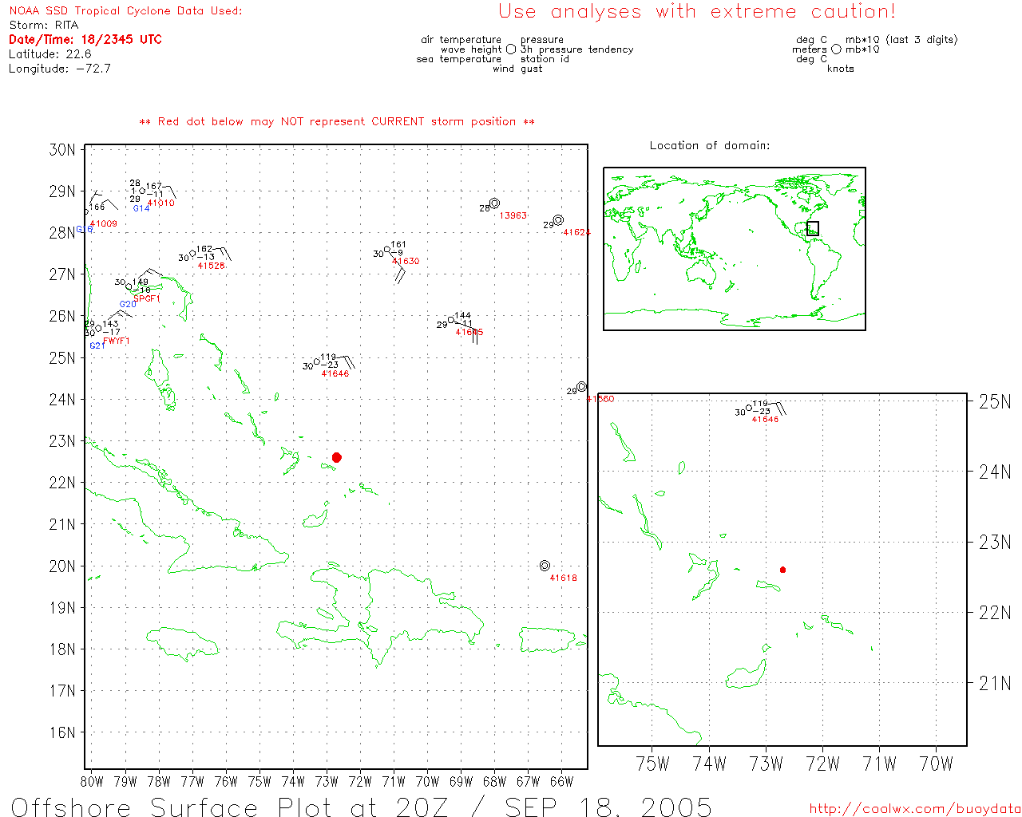Click the station model legend circle
The image size is (1022, 817).
pyautogui.click(x=511, y=49)
